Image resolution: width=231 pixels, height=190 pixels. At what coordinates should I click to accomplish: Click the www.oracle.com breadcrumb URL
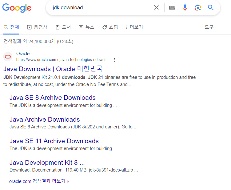pyautogui.click(x=62, y=60)
